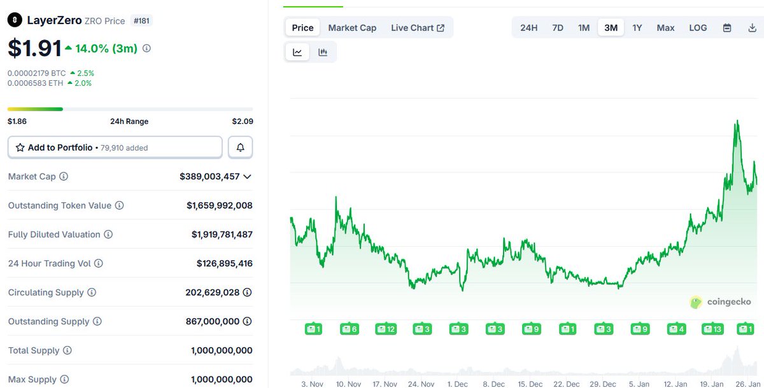This screenshot has height=388, width=764.
Task: Click the 26. Jan axis date label
Action: (749, 384)
